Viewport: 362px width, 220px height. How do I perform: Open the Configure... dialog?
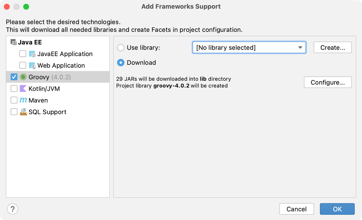tap(328, 82)
